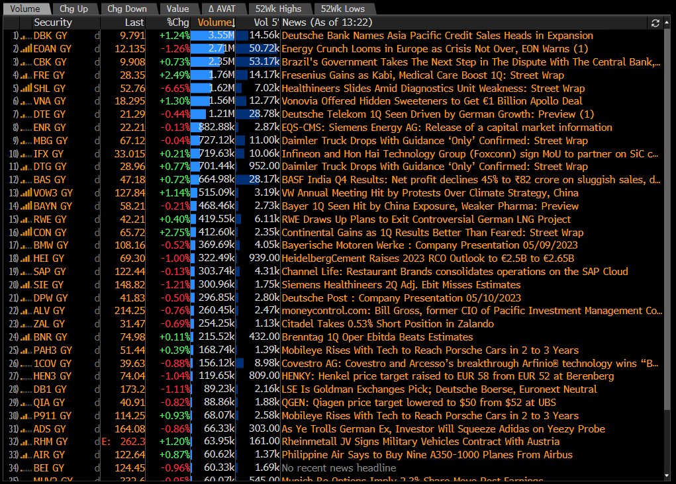
Task: Click the SHL GY %Chg value -6.65%
Action: point(175,89)
